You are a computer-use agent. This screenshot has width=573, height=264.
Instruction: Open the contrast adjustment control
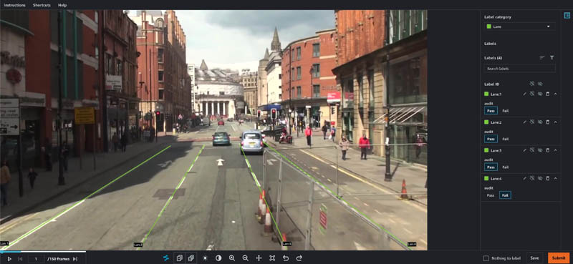(x=218, y=258)
